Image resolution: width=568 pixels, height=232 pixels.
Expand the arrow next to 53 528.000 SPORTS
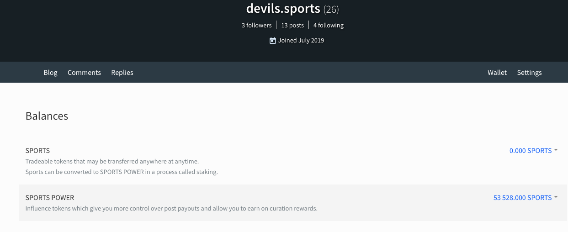point(556,197)
